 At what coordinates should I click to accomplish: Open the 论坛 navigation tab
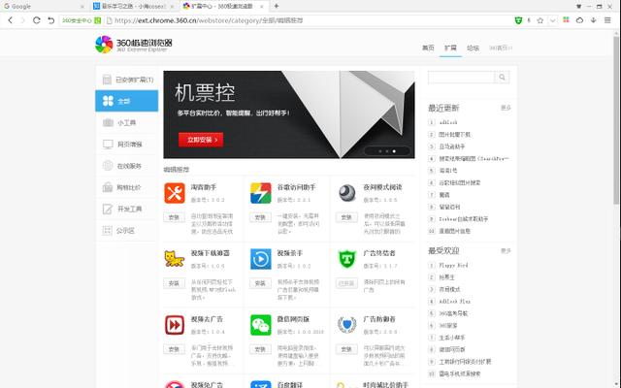pyautogui.click(x=473, y=48)
